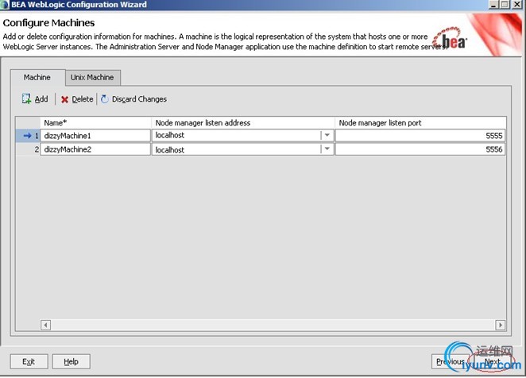Image resolution: width=526 pixels, height=378 pixels.
Task: Click the Add label in toolbar
Action: (x=41, y=99)
